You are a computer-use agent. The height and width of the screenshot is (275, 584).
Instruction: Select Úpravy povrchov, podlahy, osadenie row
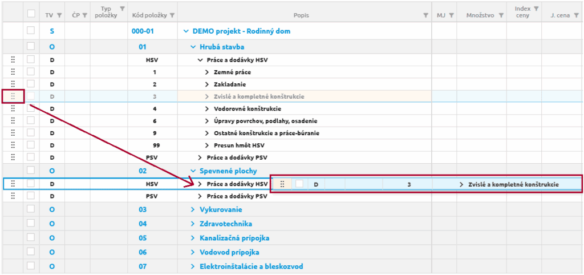tap(265, 121)
